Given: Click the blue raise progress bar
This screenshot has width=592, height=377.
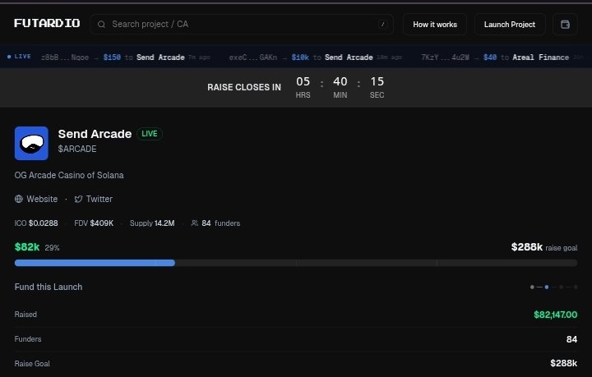Looking at the screenshot, I should point(95,263).
